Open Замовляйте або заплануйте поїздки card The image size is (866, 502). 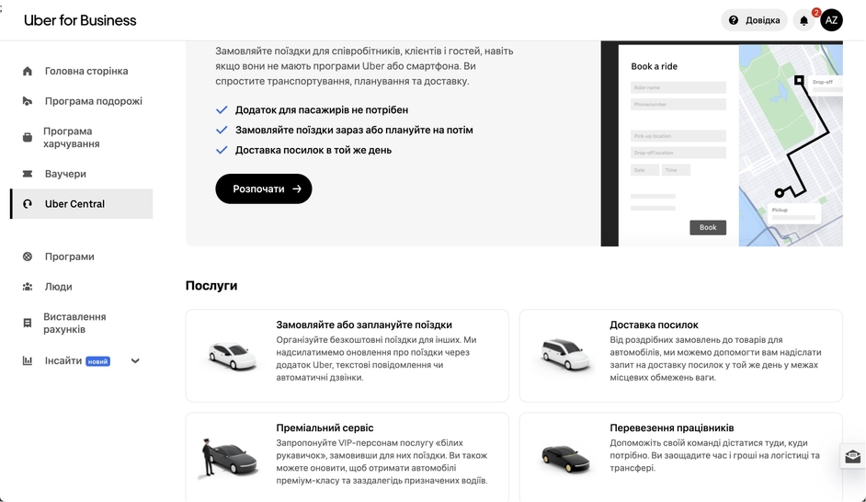pos(347,356)
